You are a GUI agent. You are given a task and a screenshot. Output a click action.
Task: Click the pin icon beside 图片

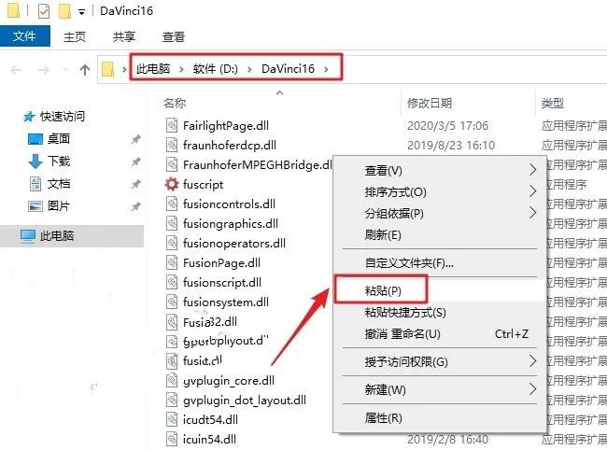point(136,206)
